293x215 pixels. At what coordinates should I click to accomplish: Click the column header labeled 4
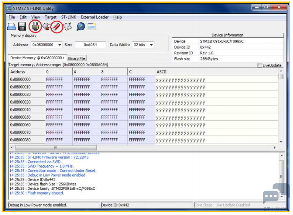(x=86, y=72)
